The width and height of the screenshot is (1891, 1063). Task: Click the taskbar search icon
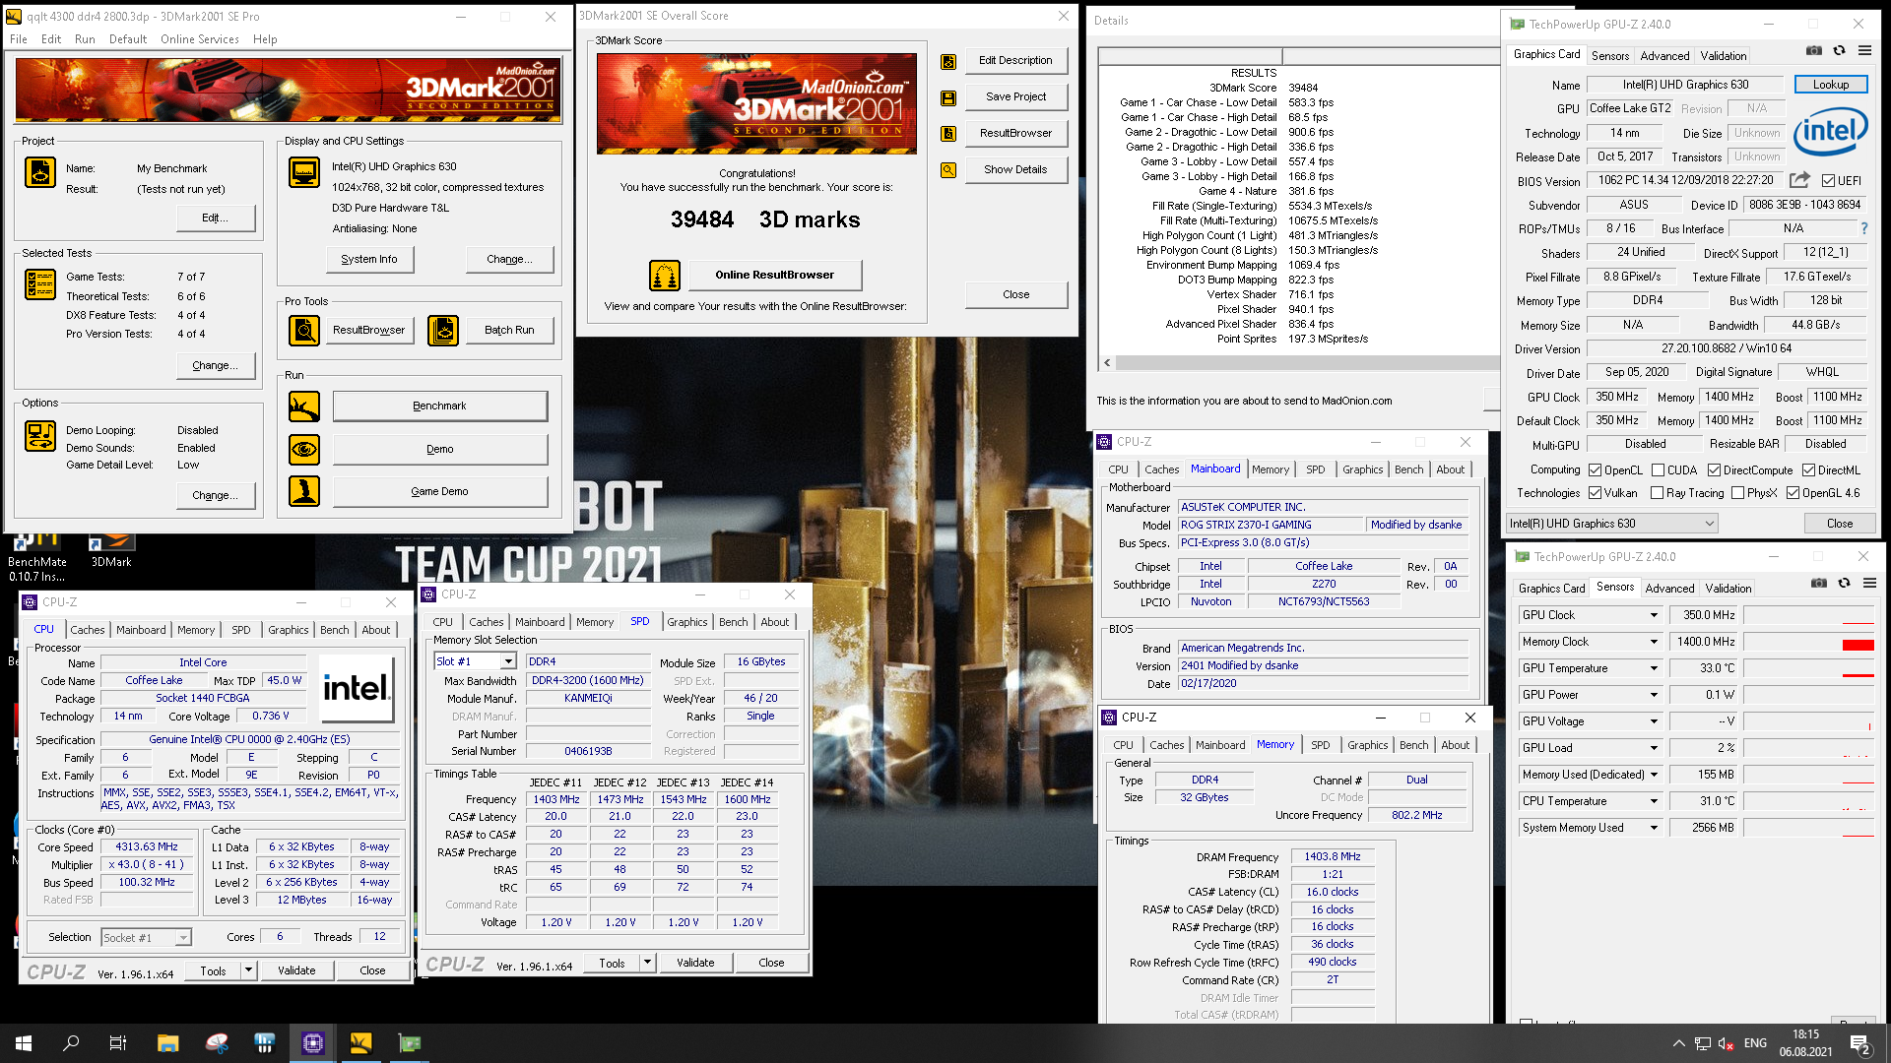(x=71, y=1043)
